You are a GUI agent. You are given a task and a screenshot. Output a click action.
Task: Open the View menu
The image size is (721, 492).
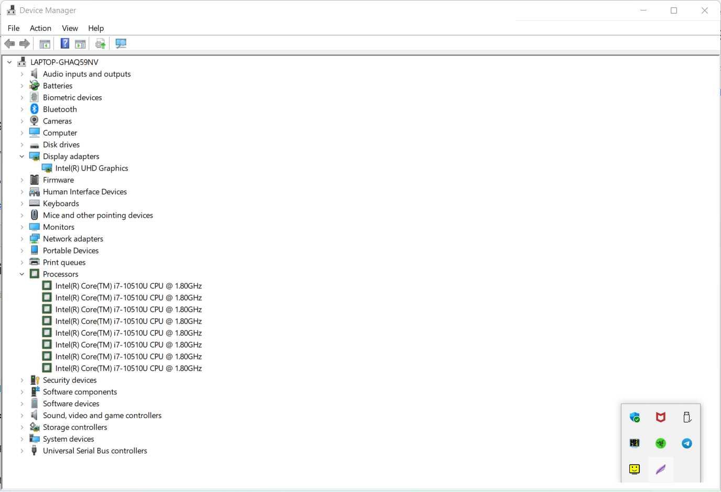coord(70,28)
